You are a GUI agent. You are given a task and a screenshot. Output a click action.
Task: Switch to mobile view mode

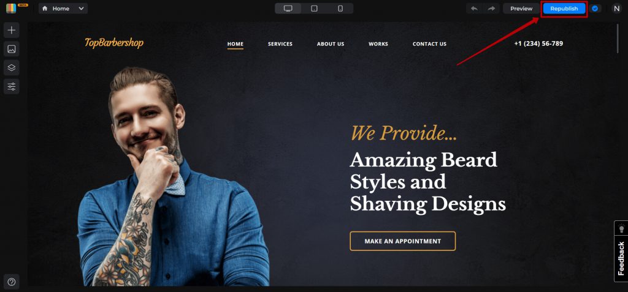point(340,9)
